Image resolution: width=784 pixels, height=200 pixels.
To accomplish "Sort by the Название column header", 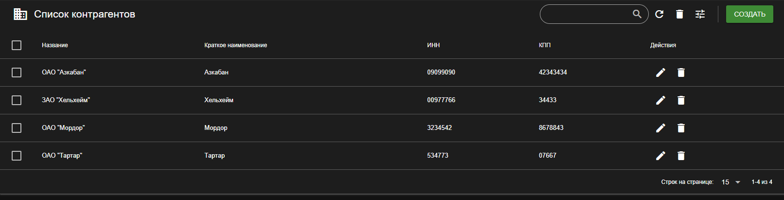I will pos(54,45).
